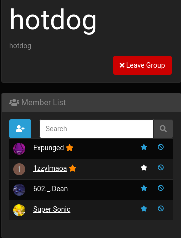The image size is (181, 238).
Task: Click the Leave Group button
Action: tap(142, 65)
